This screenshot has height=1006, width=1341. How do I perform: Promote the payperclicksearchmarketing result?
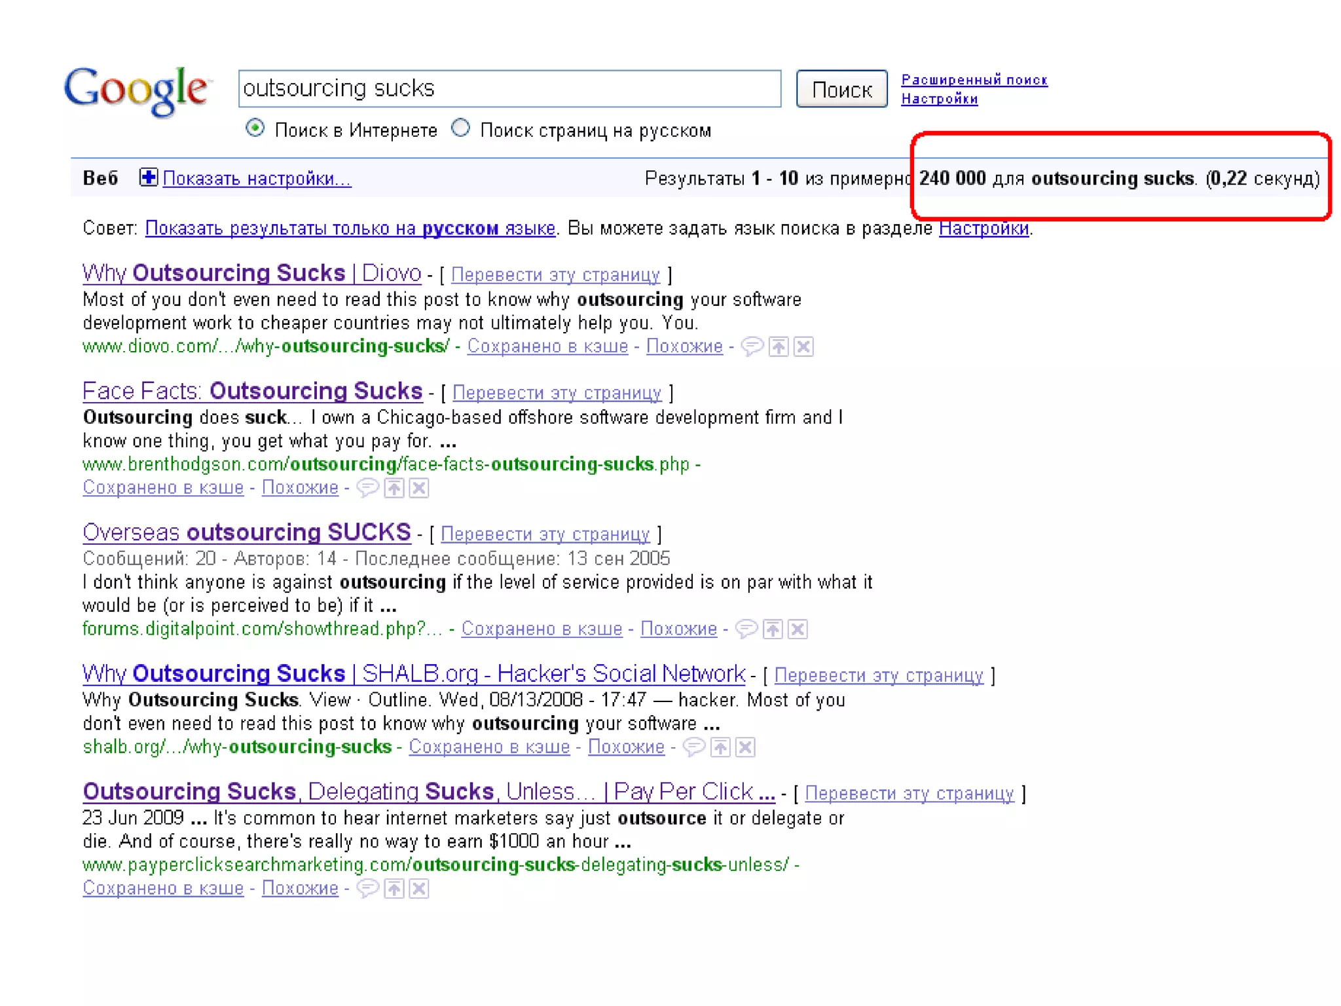(394, 888)
